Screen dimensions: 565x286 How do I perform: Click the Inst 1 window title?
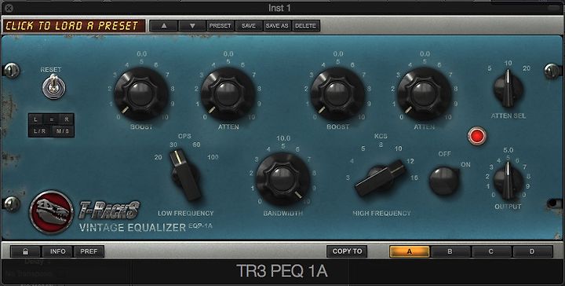pyautogui.click(x=279, y=8)
